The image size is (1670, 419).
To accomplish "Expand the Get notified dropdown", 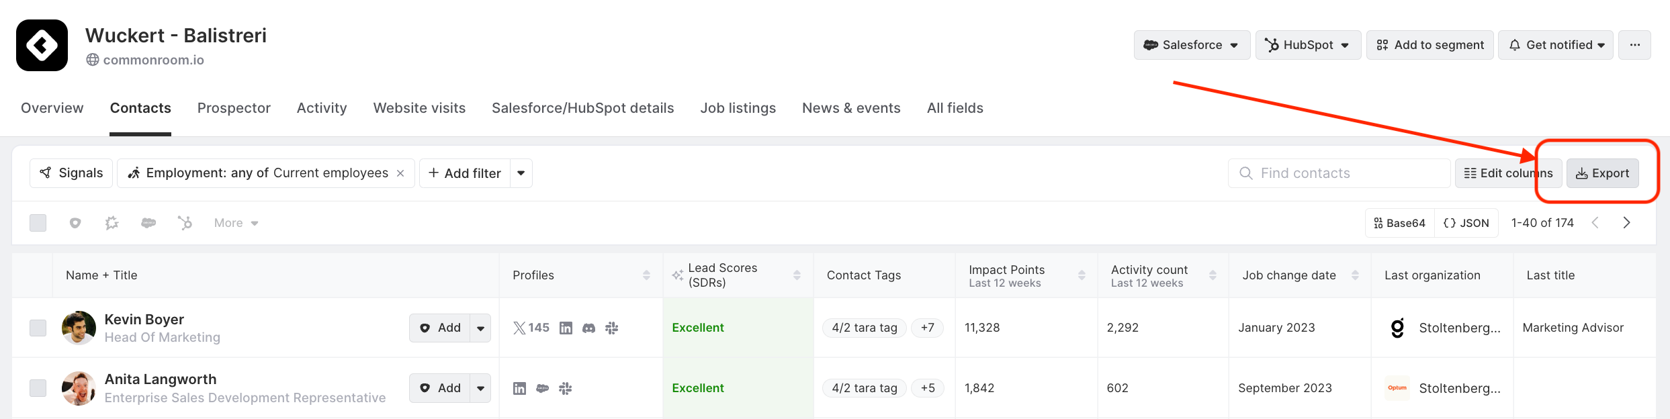I will coord(1555,45).
